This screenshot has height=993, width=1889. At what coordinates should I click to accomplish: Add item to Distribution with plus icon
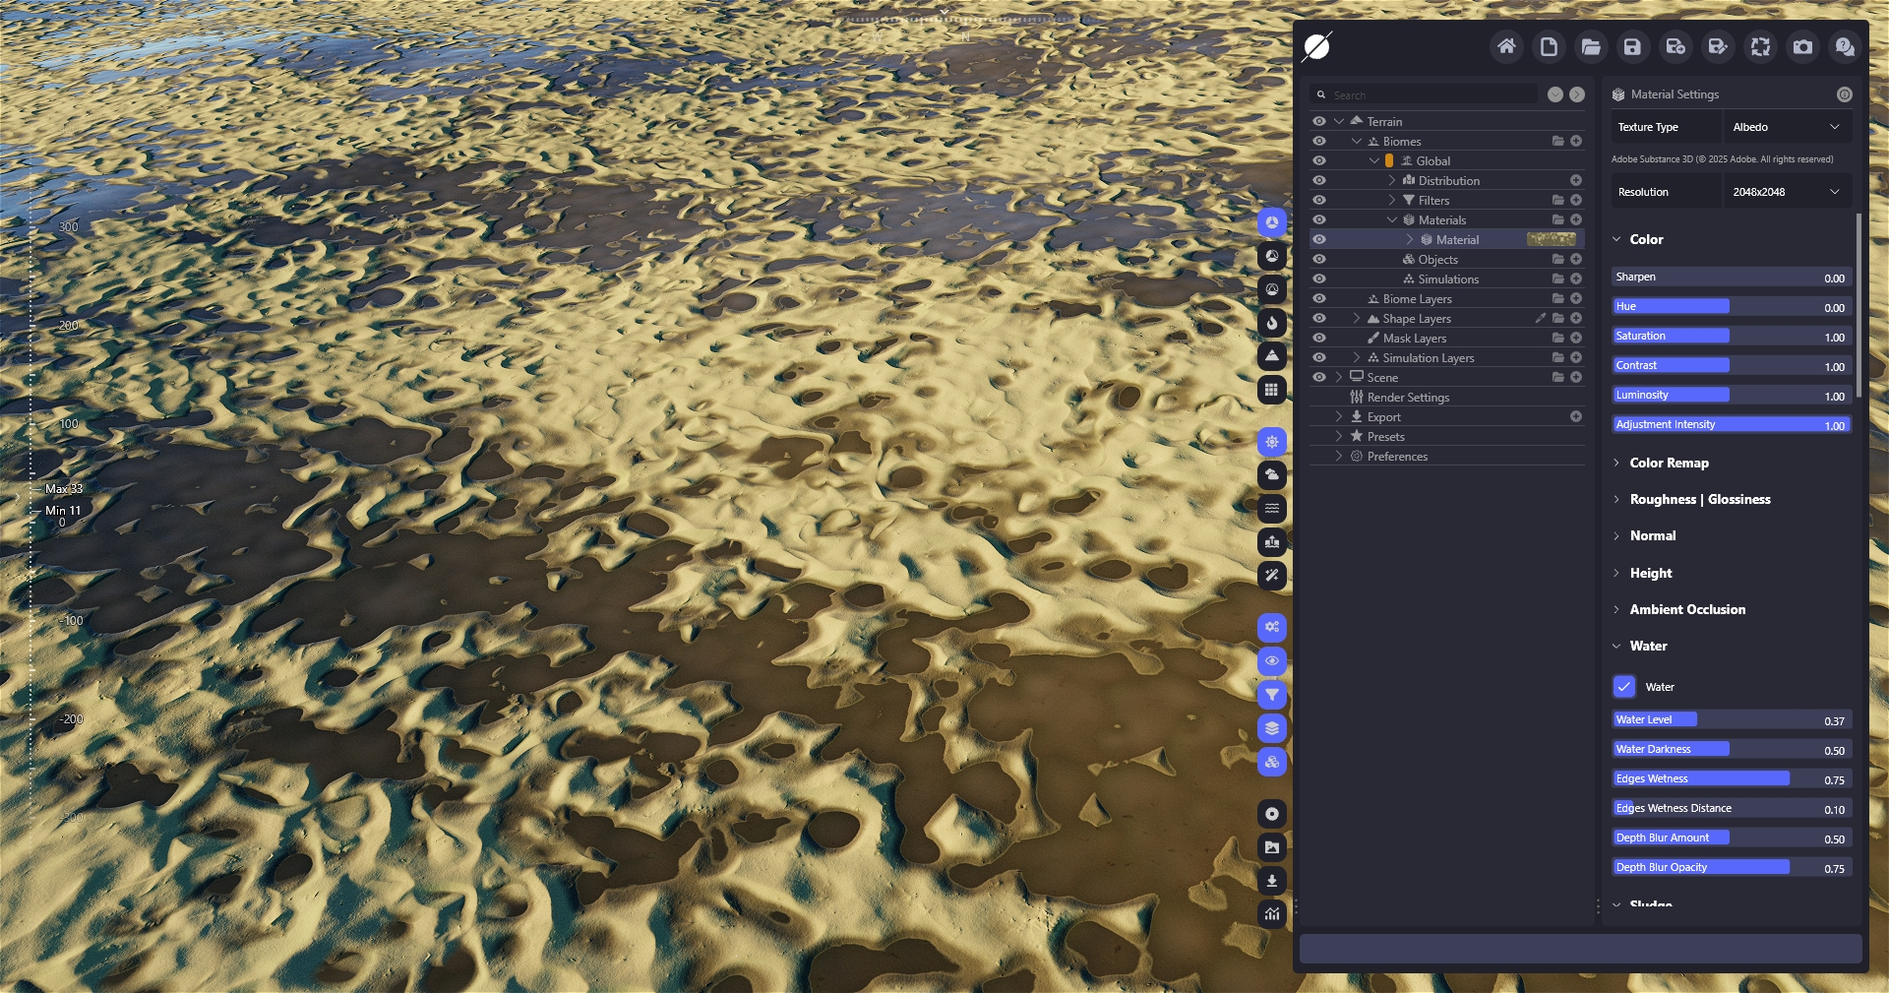pyautogui.click(x=1575, y=180)
